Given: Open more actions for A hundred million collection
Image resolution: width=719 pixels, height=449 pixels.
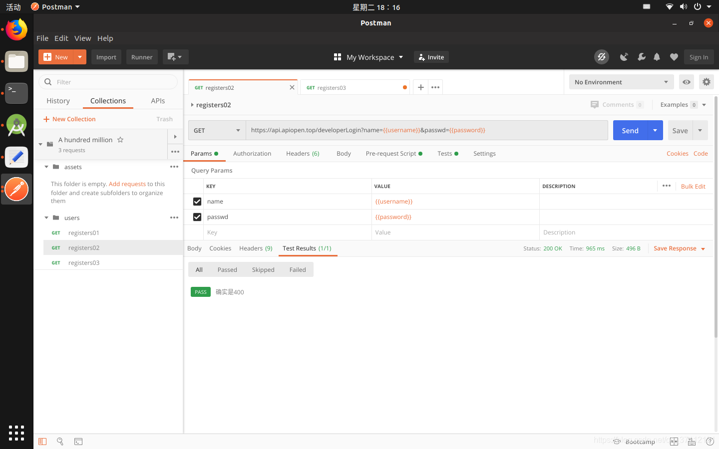Looking at the screenshot, I should click(175, 152).
